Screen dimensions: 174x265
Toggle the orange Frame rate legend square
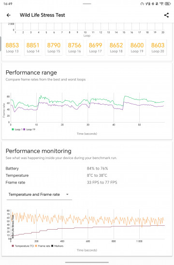tap(36, 246)
